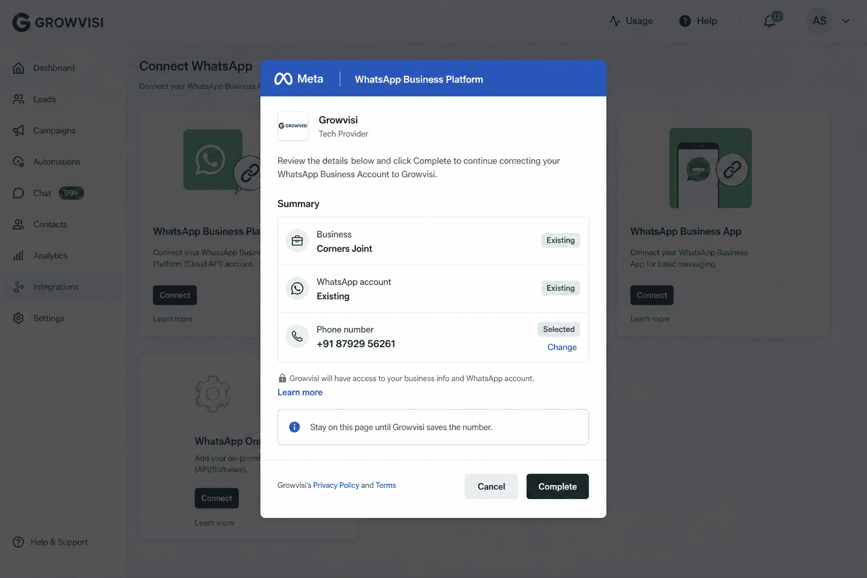
Task: Click the Help & Support link
Action: tap(59, 542)
